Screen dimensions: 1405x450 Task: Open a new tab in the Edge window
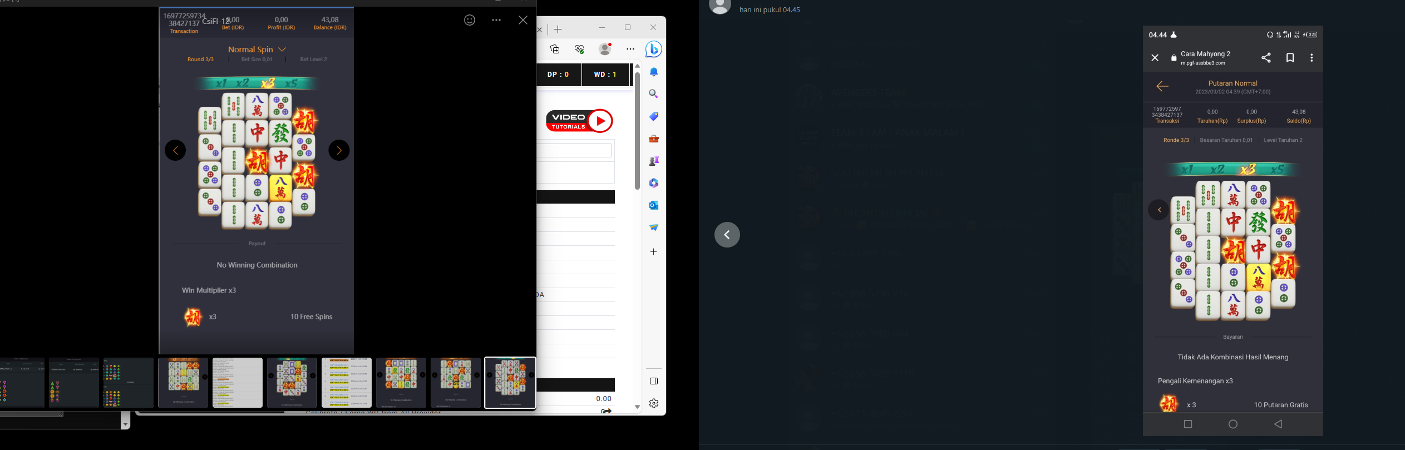pos(558,29)
